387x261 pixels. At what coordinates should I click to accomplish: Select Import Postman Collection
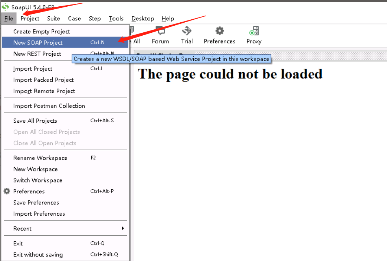(x=65, y=106)
